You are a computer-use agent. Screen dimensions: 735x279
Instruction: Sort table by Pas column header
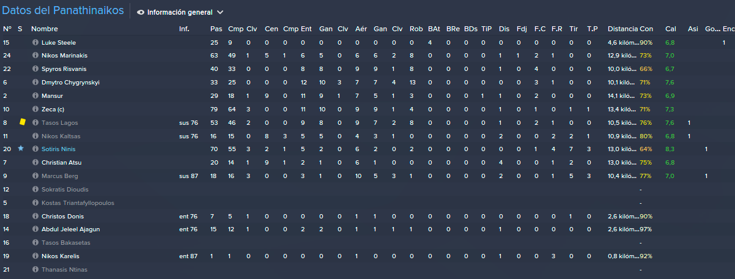pos(216,29)
